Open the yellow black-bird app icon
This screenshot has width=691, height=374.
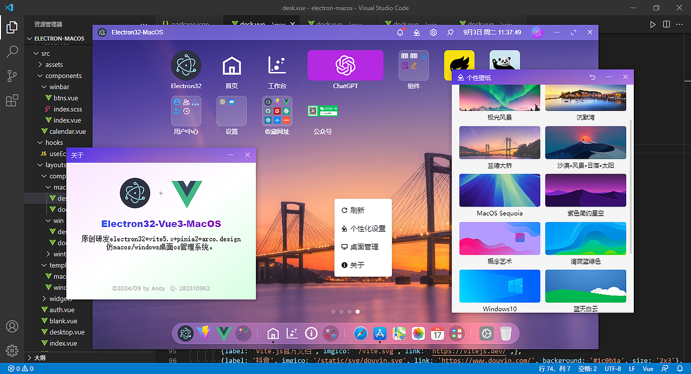459,65
